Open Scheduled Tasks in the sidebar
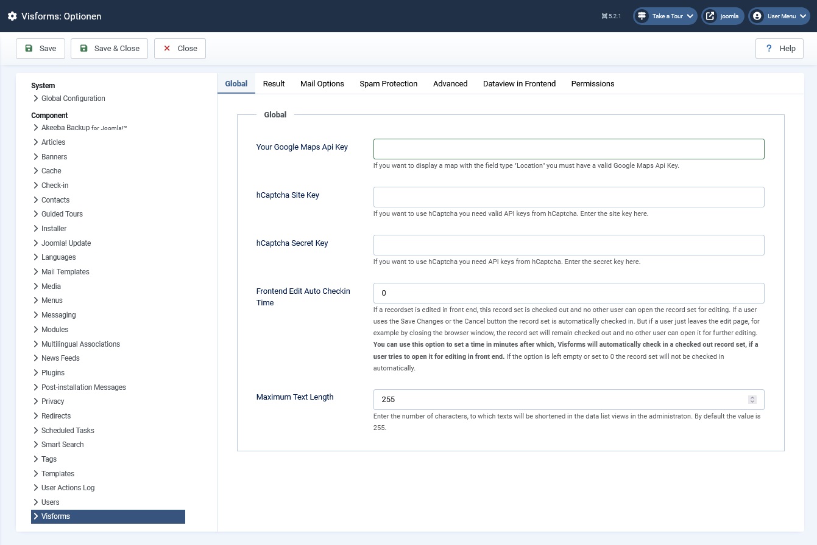817x545 pixels. pyautogui.click(x=67, y=431)
